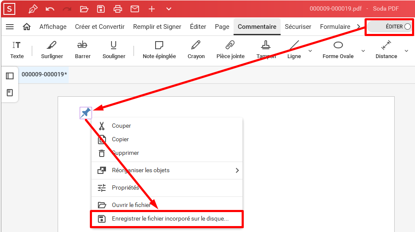Show more ribbon tabs with the arrow
The height and width of the screenshot is (232, 415).
coord(358,27)
